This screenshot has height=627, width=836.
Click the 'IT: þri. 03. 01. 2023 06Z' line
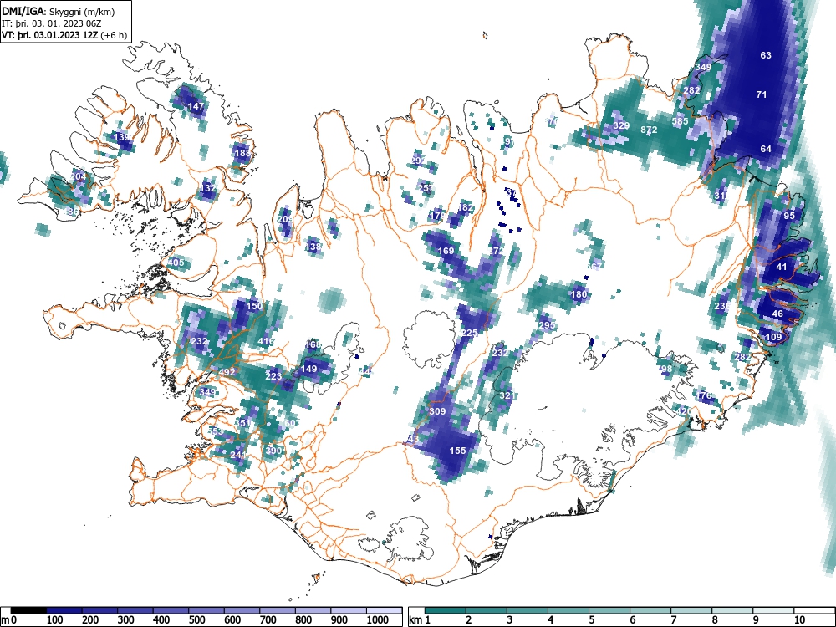tap(51, 23)
